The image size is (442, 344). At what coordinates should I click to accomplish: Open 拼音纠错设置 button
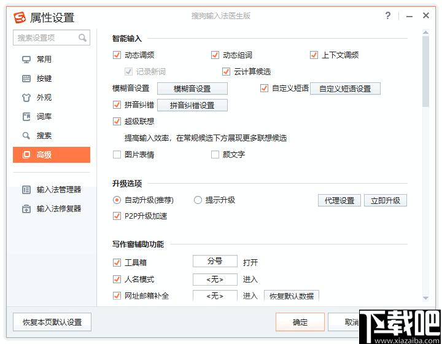pos(192,105)
